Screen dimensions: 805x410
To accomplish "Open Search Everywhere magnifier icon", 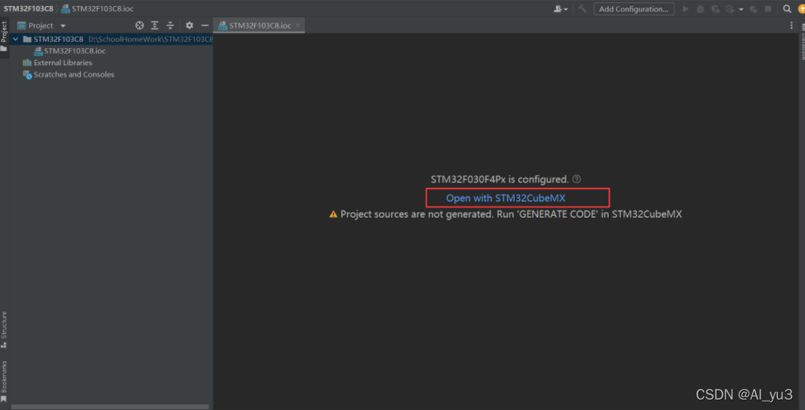I will pos(787,9).
